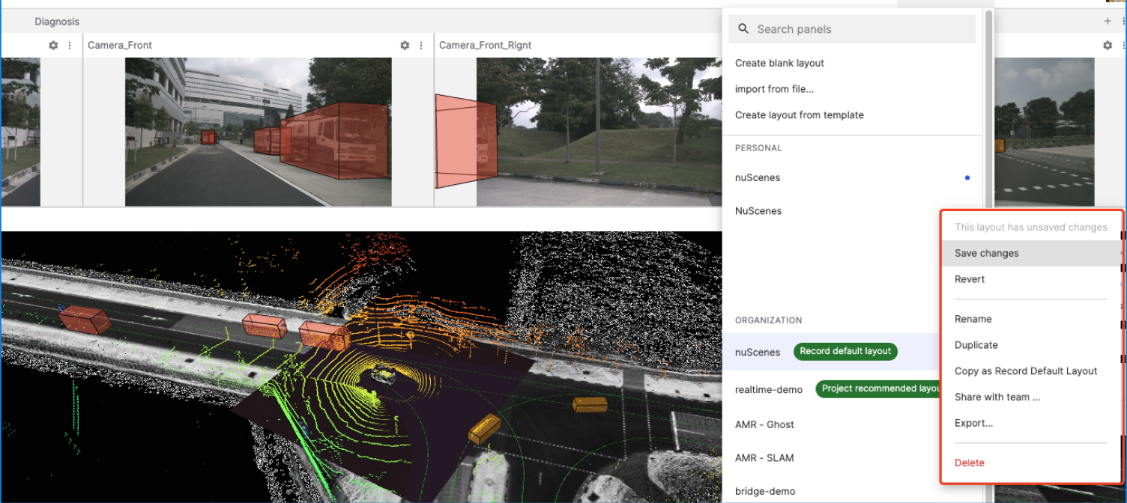Open three-dot menu of the leftmost camera panel
1127x503 pixels.
click(70, 45)
